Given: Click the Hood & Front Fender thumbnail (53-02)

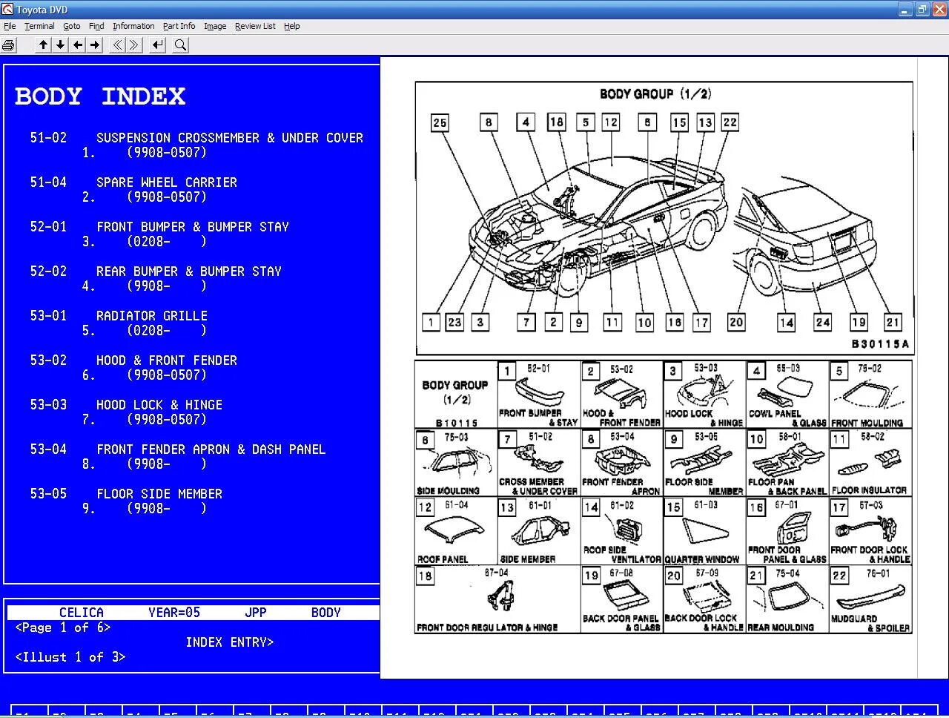Looking at the screenshot, I should click(x=621, y=395).
